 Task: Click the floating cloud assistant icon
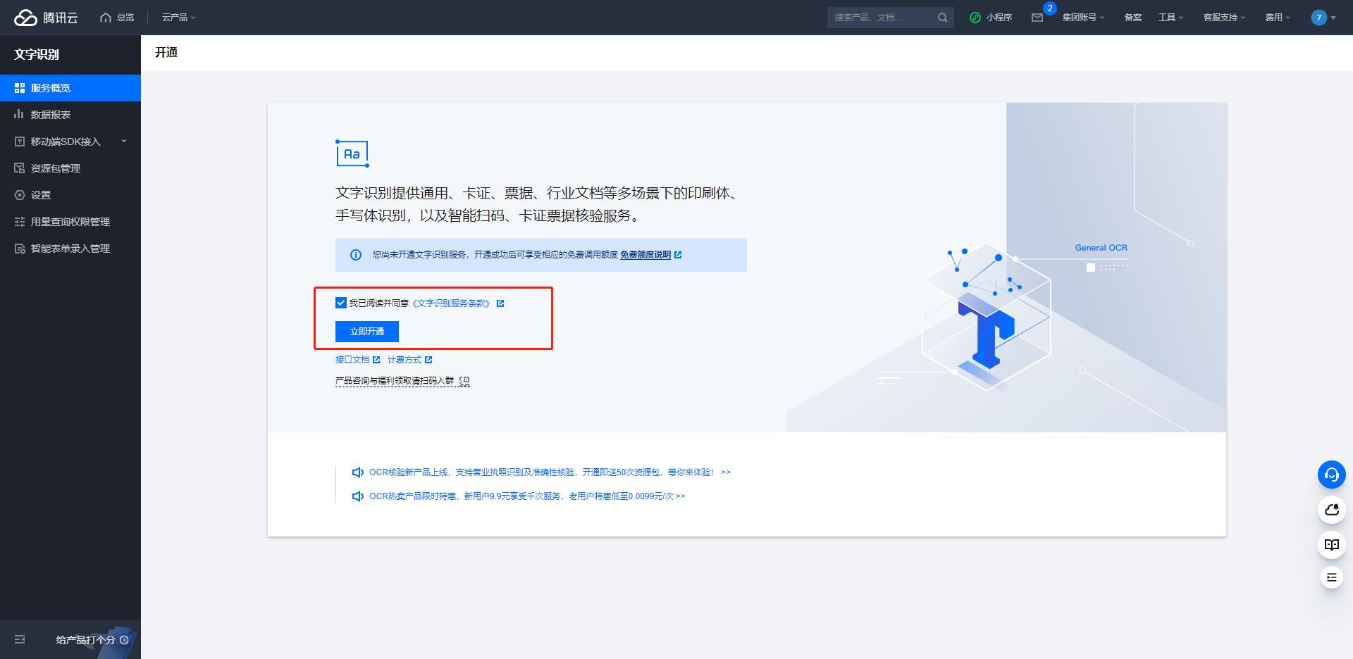click(x=1332, y=510)
